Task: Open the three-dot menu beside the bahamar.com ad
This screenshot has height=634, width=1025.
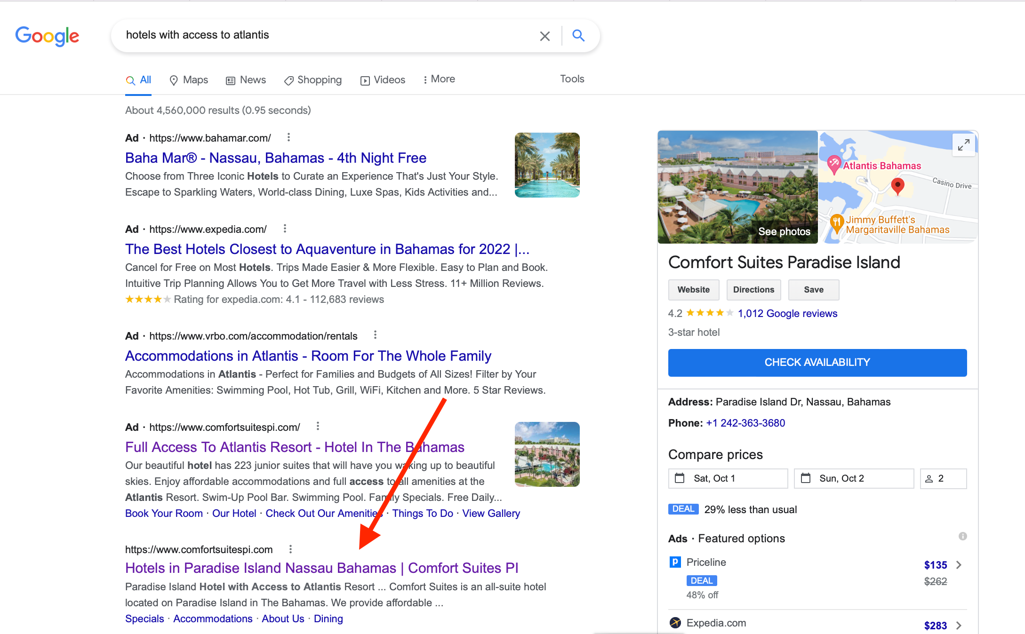Action: click(x=288, y=137)
